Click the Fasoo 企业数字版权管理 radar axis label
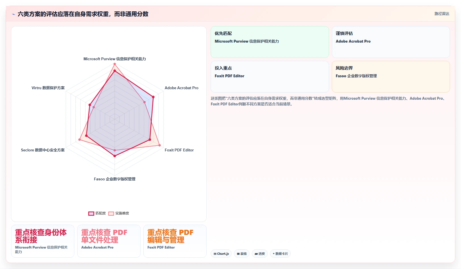Viewport: 461px width, 269px height. (115, 179)
